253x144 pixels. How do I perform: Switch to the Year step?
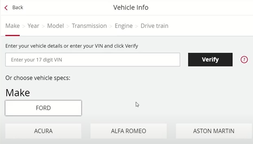coord(33,26)
